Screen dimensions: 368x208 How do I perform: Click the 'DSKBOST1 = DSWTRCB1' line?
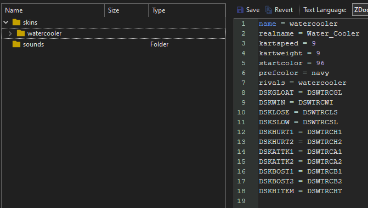coord(301,171)
